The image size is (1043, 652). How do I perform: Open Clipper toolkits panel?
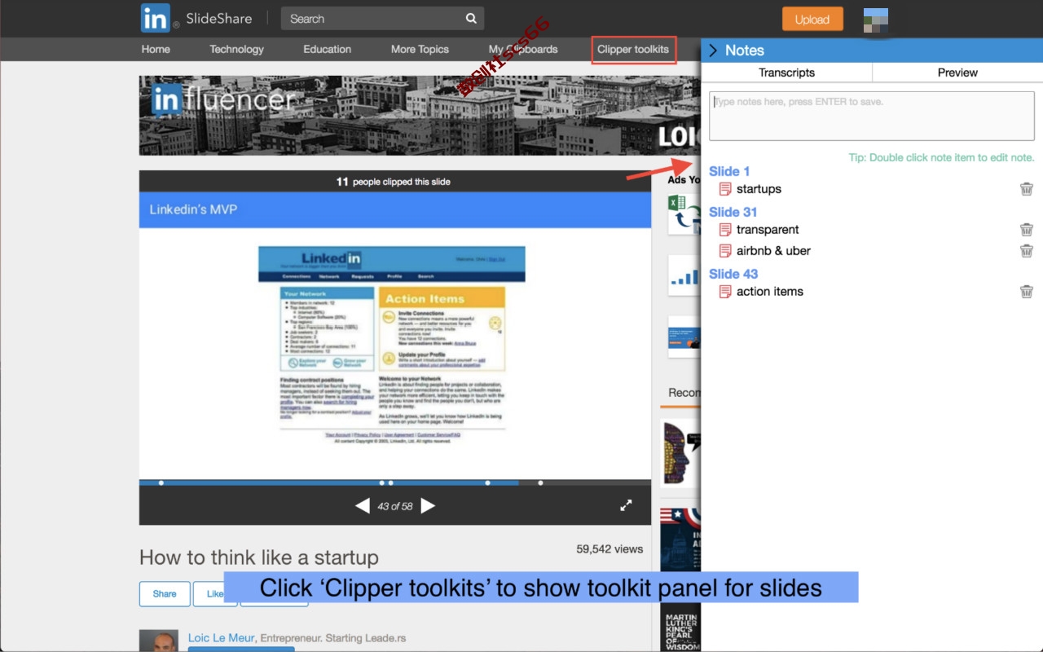(x=633, y=49)
